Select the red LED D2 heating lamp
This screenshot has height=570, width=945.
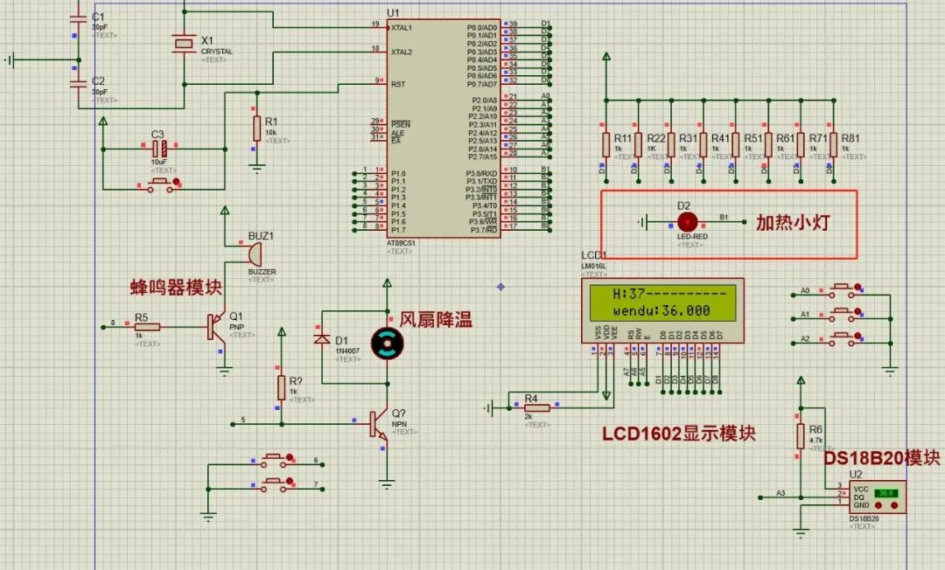tap(686, 220)
